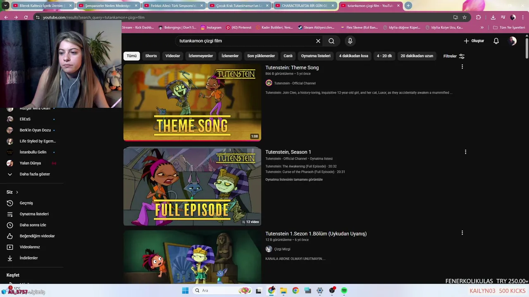This screenshot has height=297, width=529.
Task: Open the notifications bell
Action: point(496,41)
